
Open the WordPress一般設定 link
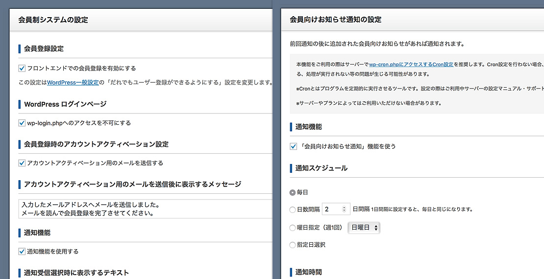(73, 83)
